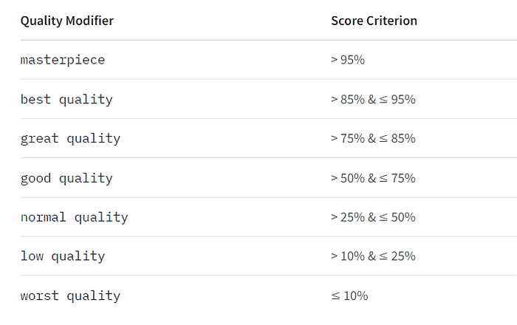The height and width of the screenshot is (325, 517).
Task: Select the masterpiece modifier text
Action: tap(63, 60)
